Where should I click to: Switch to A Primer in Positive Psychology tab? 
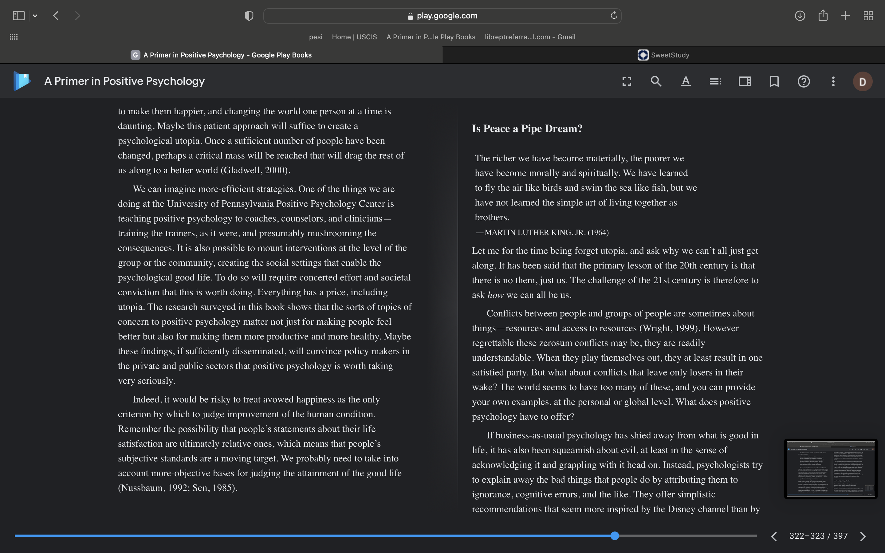(221, 55)
